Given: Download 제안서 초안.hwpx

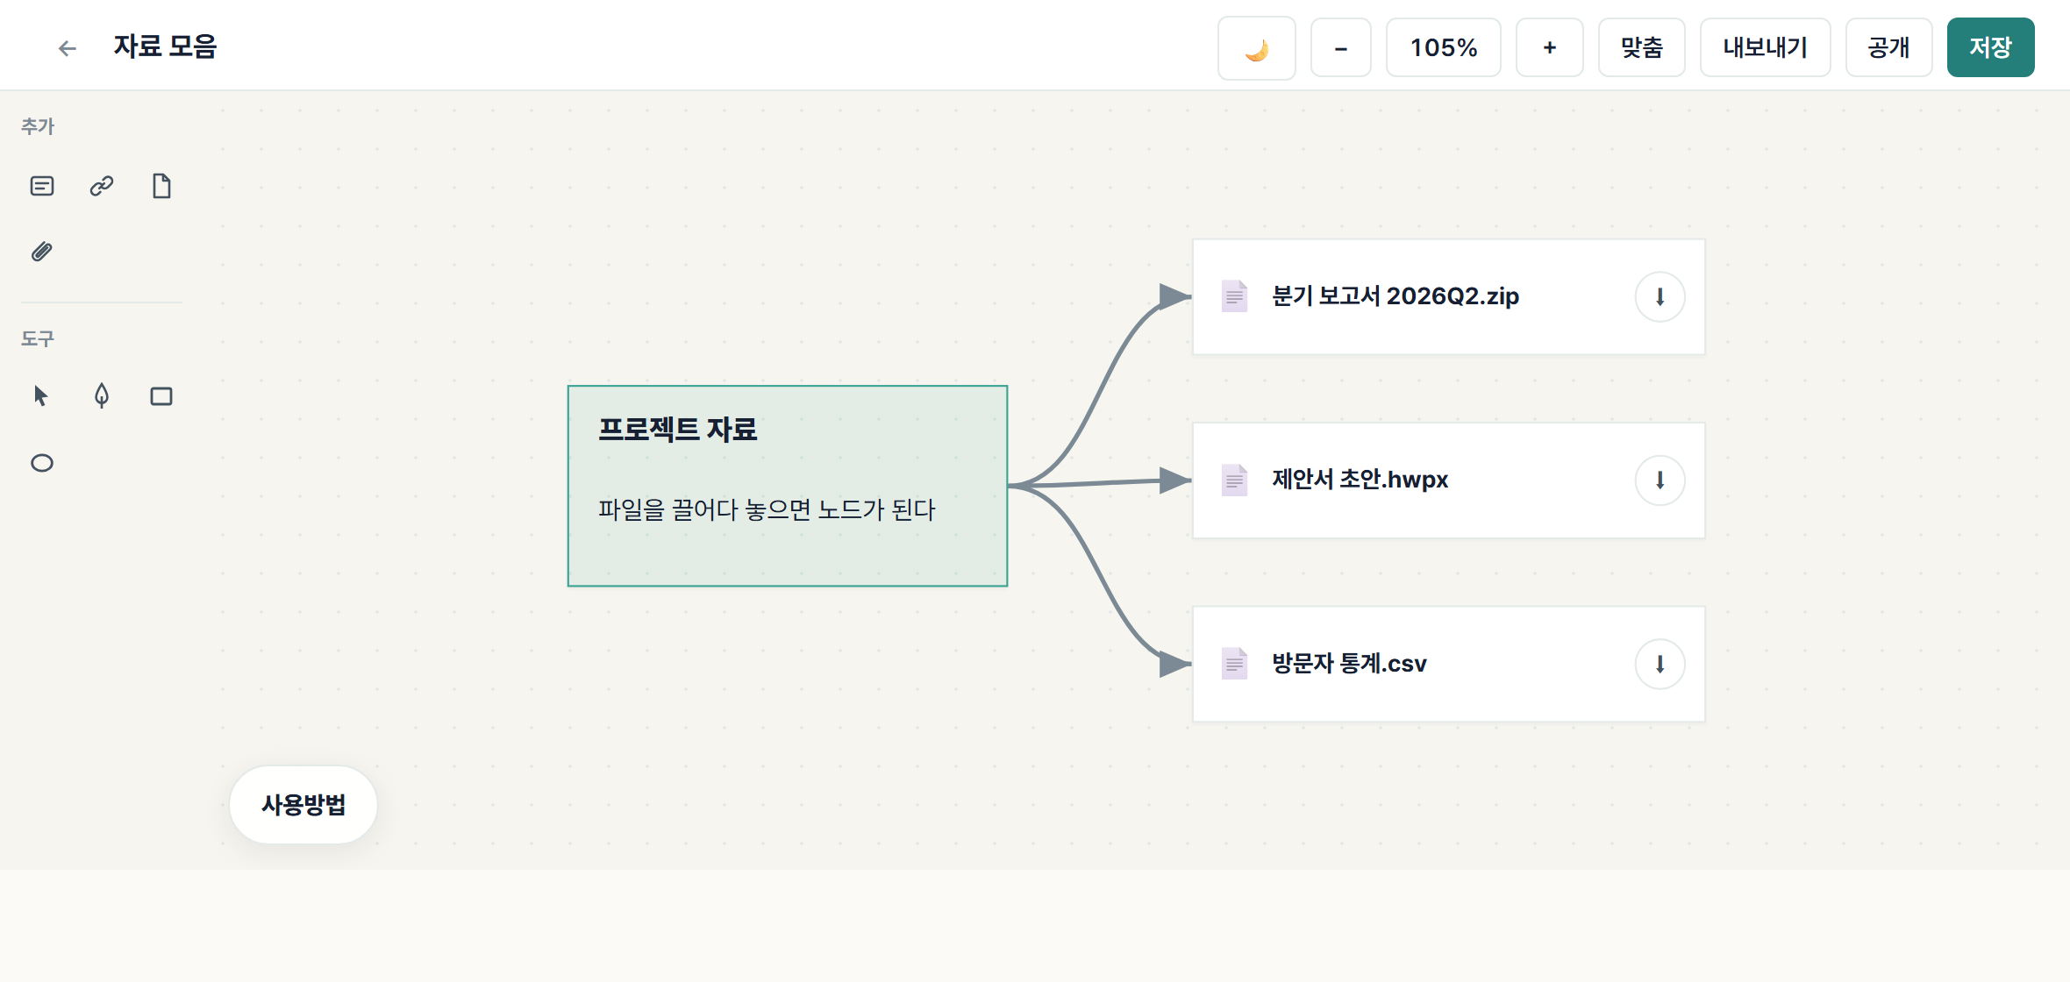Looking at the screenshot, I should click(1660, 480).
